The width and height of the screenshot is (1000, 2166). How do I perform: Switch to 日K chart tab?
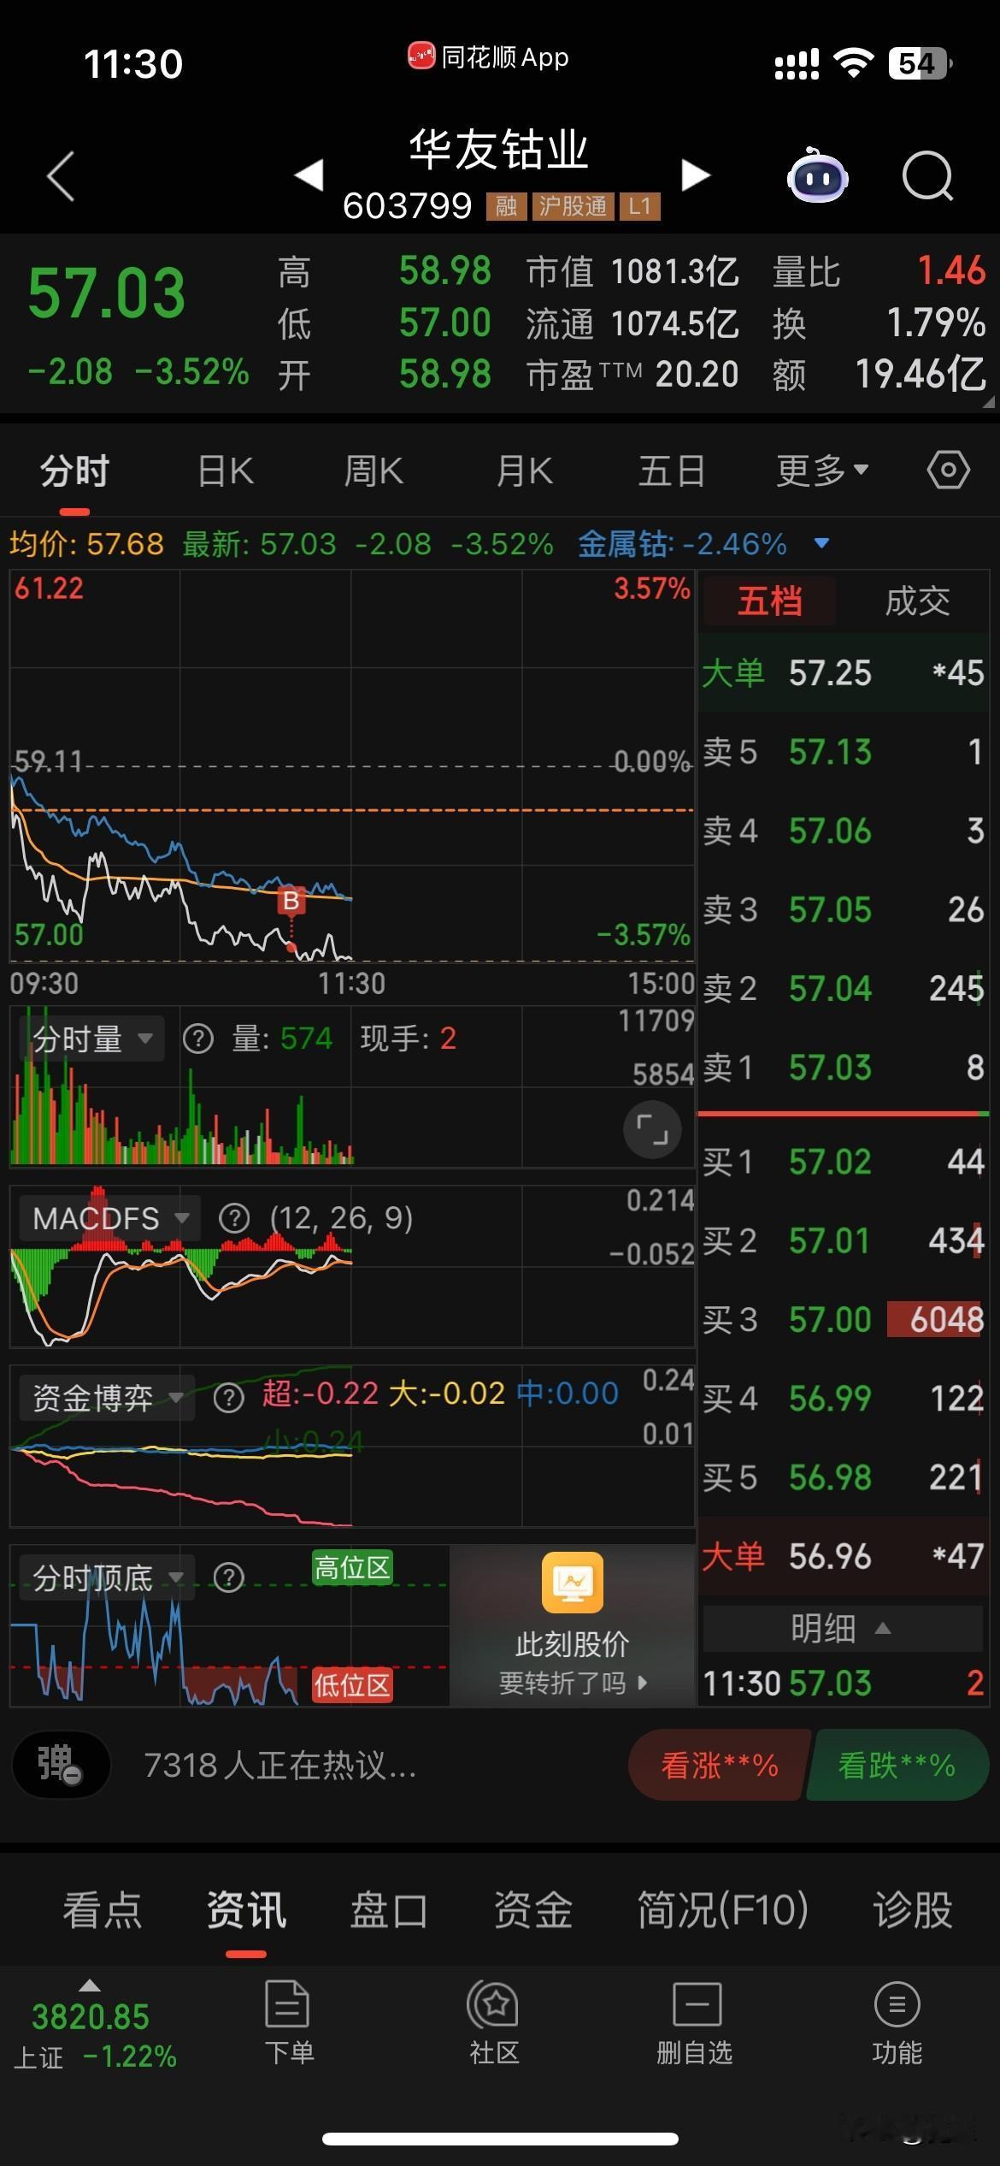point(225,470)
